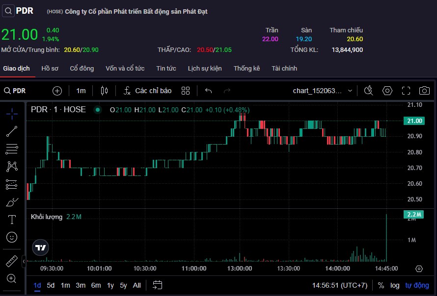Click the PDR symbol search field

pyautogui.click(x=20, y=91)
